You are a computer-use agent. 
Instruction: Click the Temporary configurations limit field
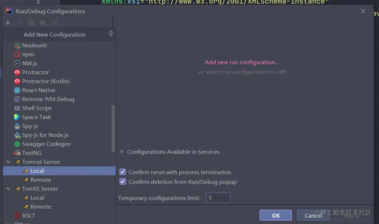coord(218,198)
